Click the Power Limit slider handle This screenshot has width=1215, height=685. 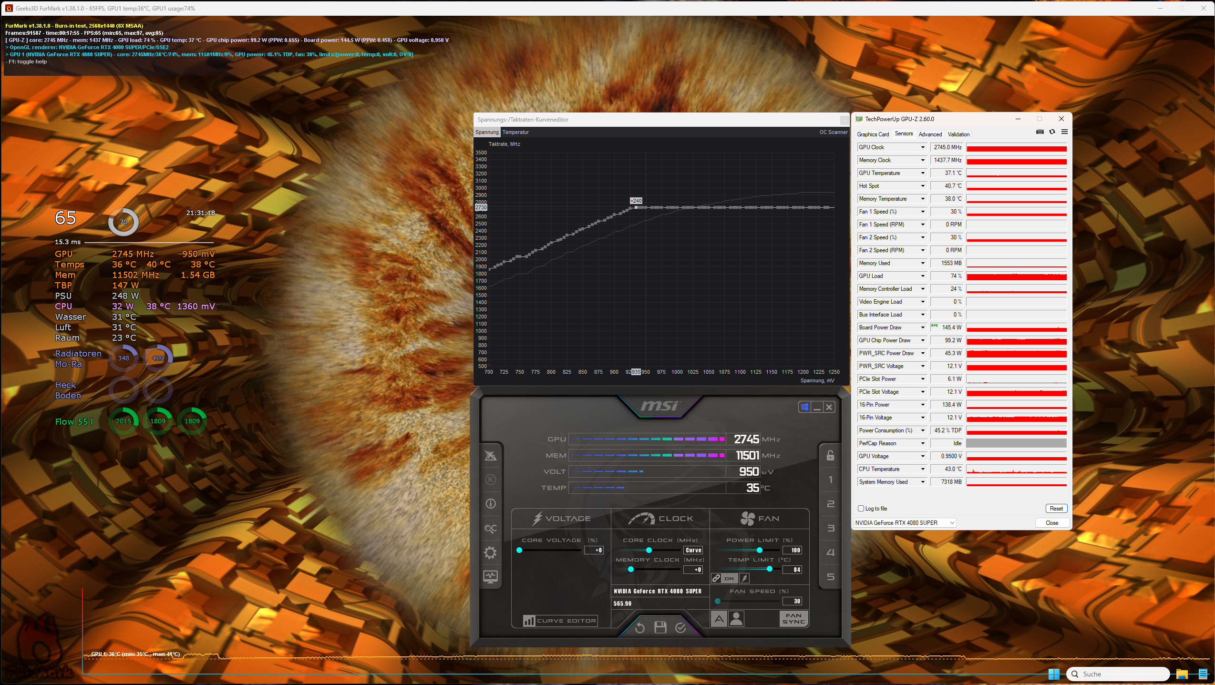coord(759,550)
